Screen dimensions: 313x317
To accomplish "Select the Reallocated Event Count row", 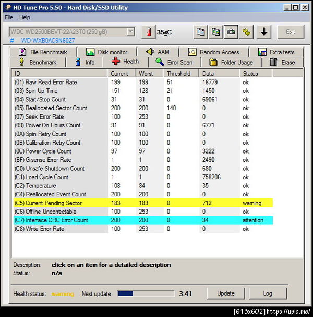I will tap(143, 194).
